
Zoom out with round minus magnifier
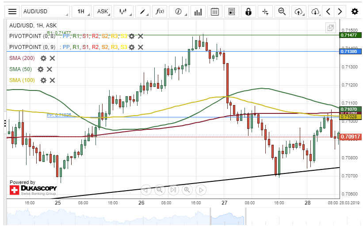pos(160,190)
